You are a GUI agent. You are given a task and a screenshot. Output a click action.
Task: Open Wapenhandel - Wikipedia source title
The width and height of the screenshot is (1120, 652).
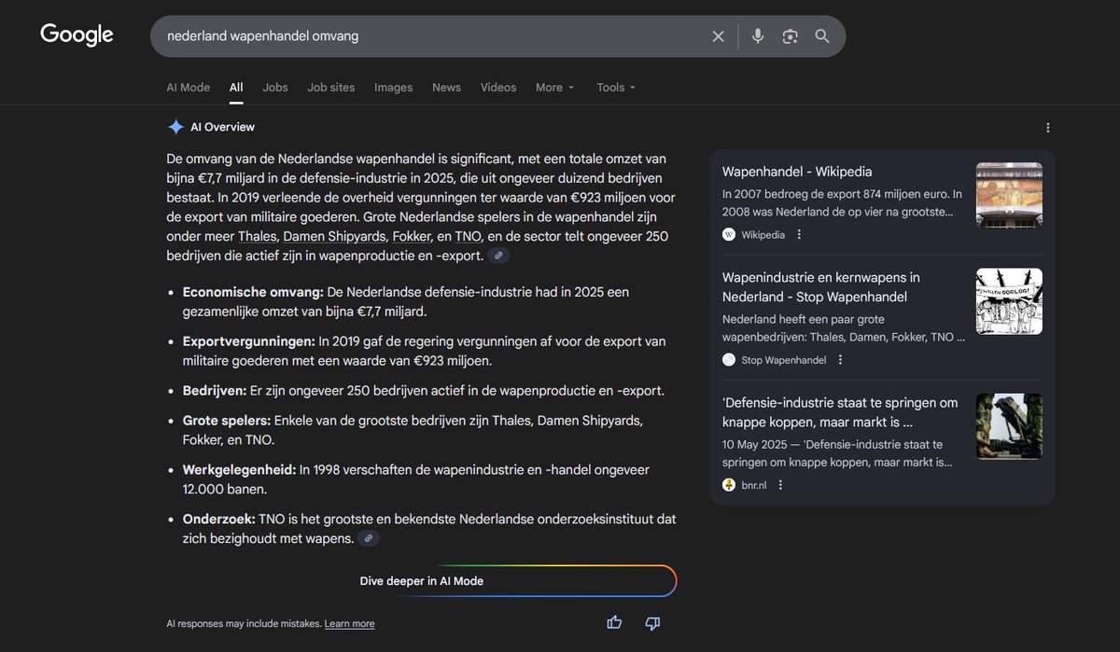pos(797,172)
